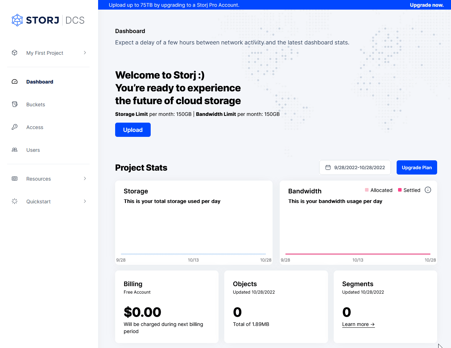This screenshot has width=451, height=348.
Task: Open the My First Project selector
Action: 48,53
